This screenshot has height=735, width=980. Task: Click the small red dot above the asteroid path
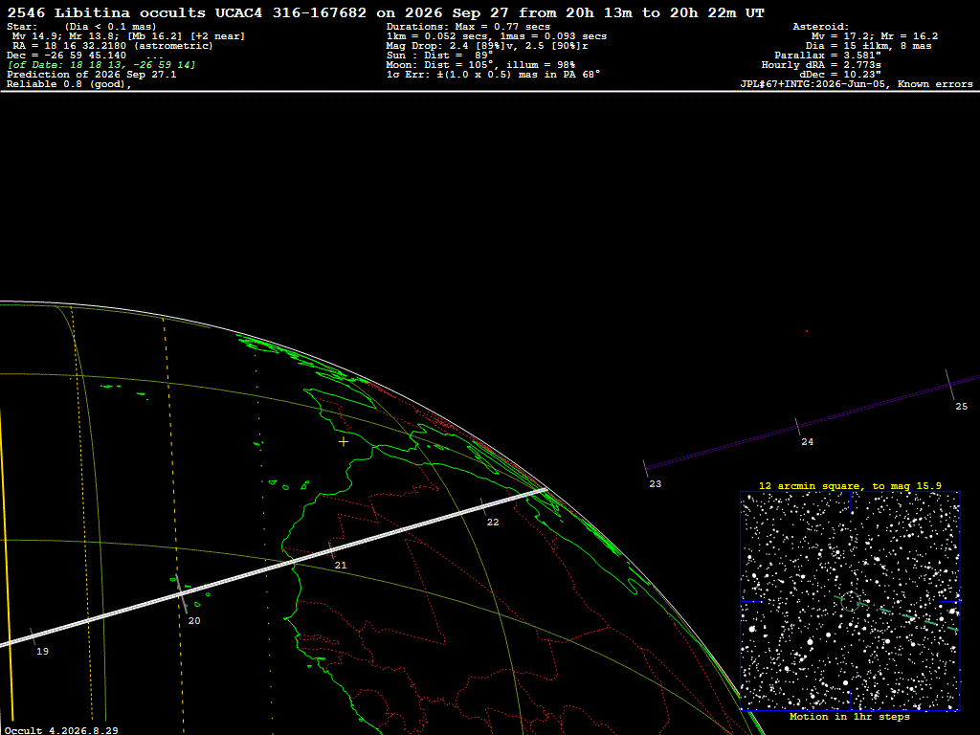(806, 331)
